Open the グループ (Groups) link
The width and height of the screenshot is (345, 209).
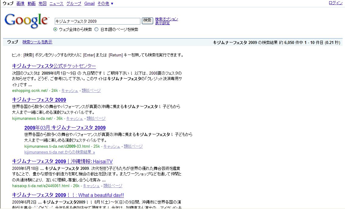pyautogui.click(x=74, y=4)
